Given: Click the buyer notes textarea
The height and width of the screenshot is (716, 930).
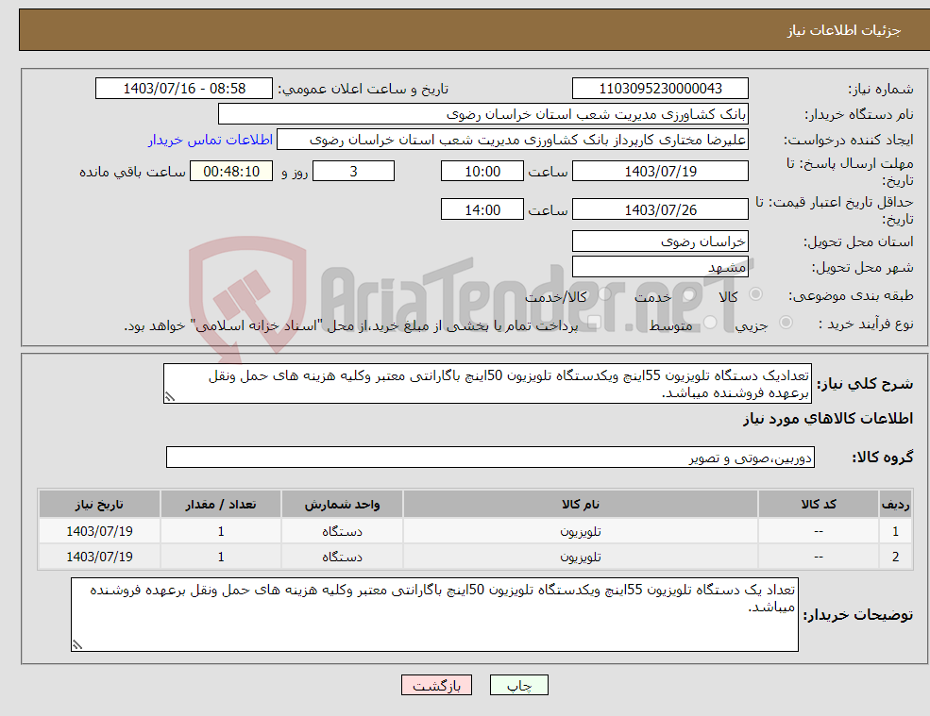Looking at the screenshot, I should pos(434,615).
